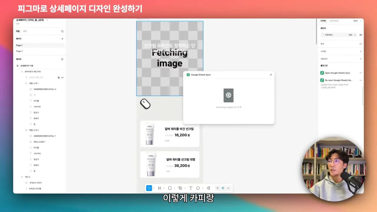
Task: Switch to Dev Mode in toolbar
Action: point(228,188)
